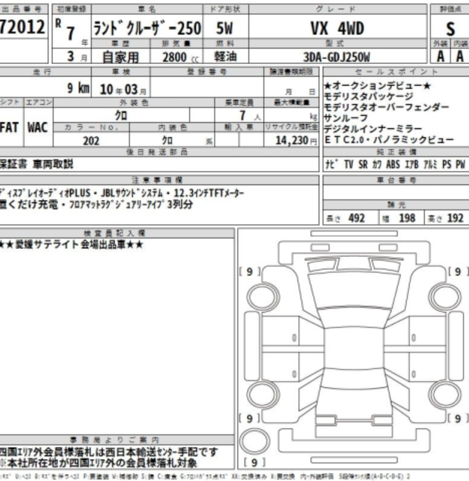Viewport: 469px width, 481px height.
Task: Click the 愛媛サテライト inspector note text
Action: click(72, 245)
